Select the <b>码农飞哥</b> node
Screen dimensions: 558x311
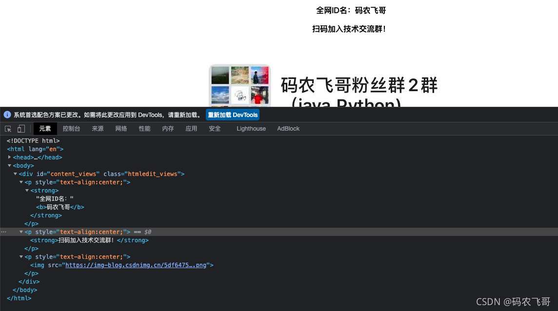(60, 207)
